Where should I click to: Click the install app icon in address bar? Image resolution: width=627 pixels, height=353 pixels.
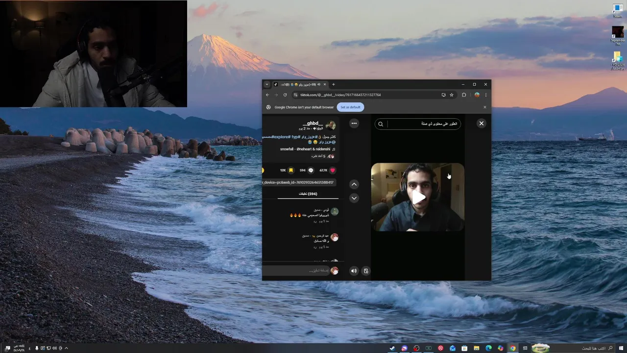[x=443, y=95]
